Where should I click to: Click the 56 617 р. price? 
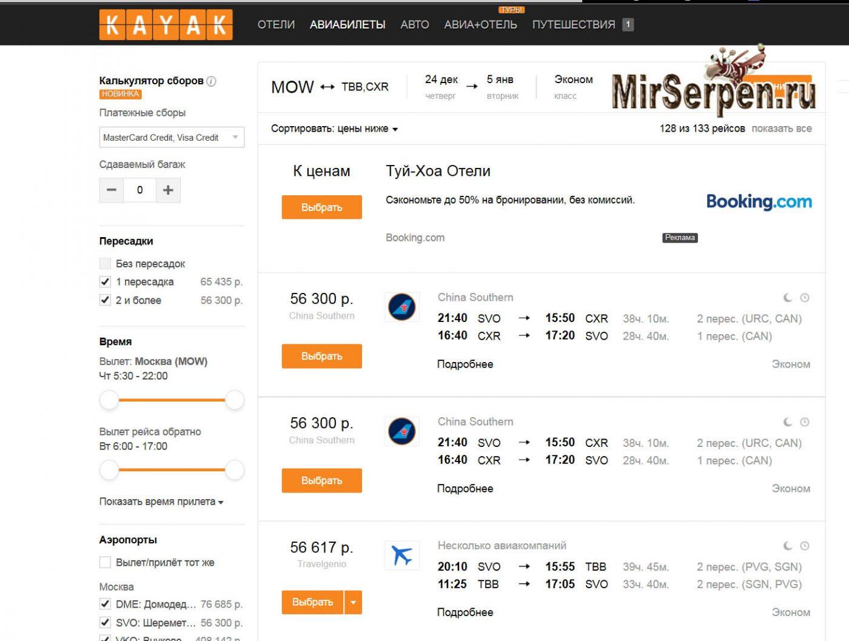321,548
